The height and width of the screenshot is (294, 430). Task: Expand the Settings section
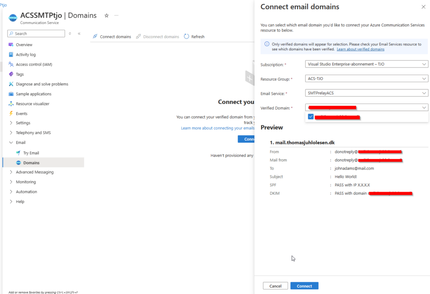coord(11,123)
